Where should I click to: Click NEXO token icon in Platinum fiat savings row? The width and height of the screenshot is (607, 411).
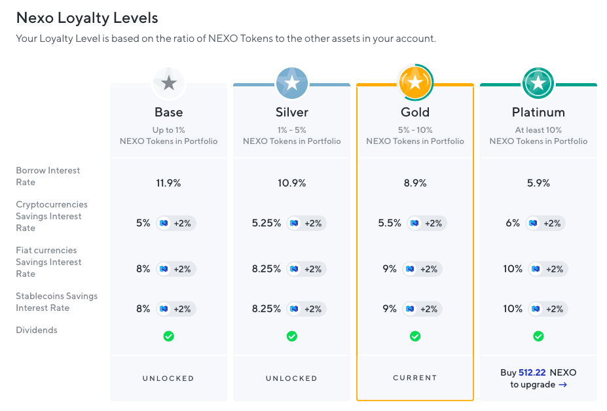coord(536,269)
